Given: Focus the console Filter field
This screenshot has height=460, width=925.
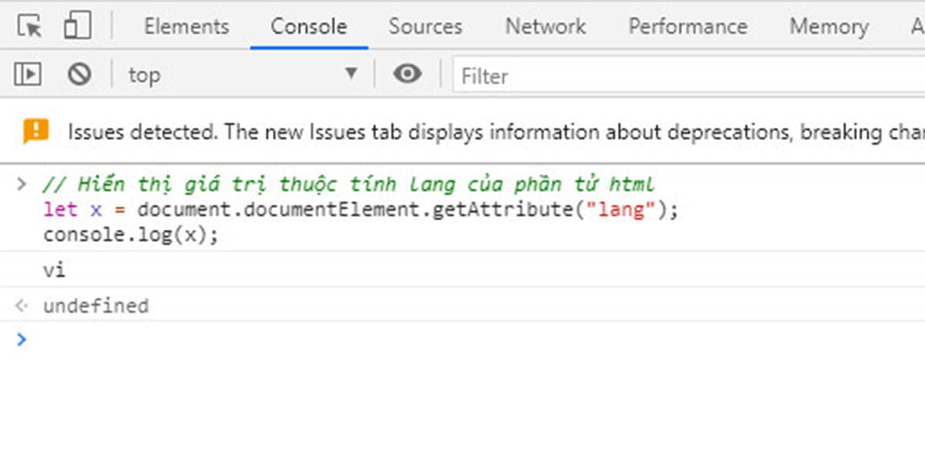Looking at the screenshot, I should 686,76.
